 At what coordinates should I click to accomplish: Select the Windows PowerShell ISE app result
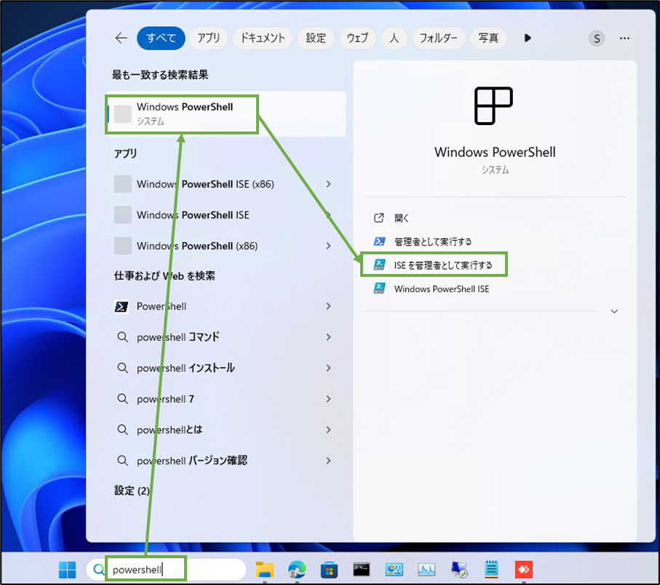point(193,215)
